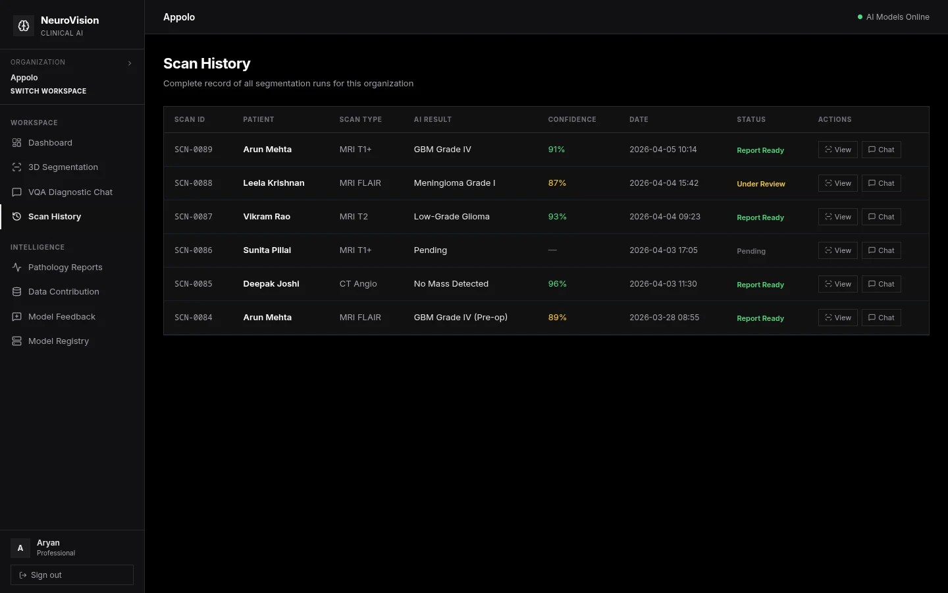Image resolution: width=948 pixels, height=593 pixels.
Task: Click the date 2026-03-28 08:55
Action: coord(664,318)
